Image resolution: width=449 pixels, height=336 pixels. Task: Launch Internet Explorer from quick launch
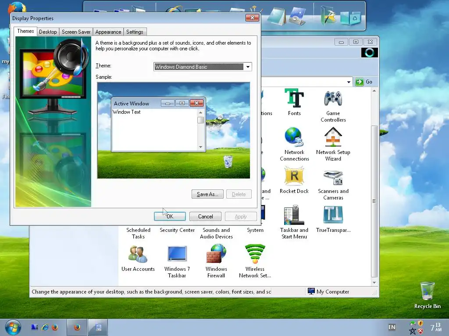pyautogui.click(x=45, y=327)
